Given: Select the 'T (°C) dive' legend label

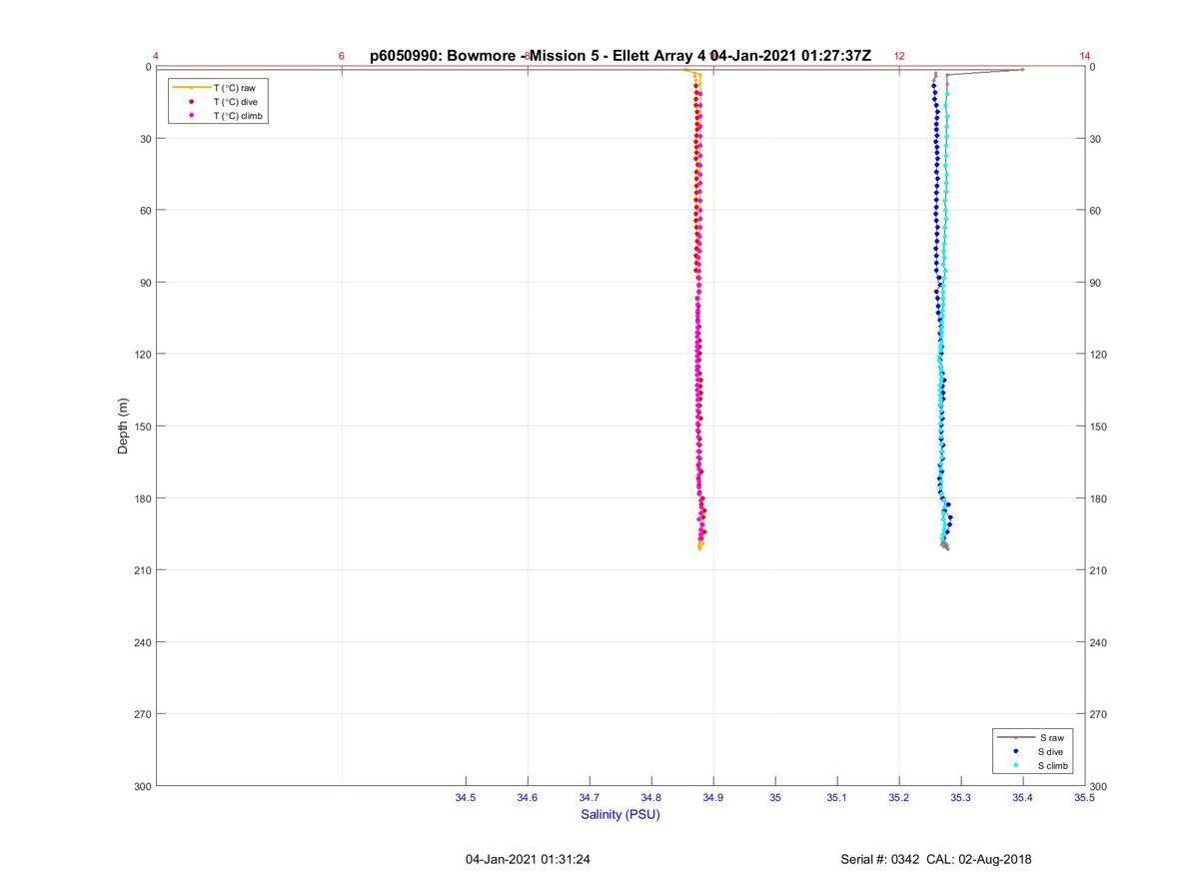Looking at the screenshot, I should (x=235, y=102).
